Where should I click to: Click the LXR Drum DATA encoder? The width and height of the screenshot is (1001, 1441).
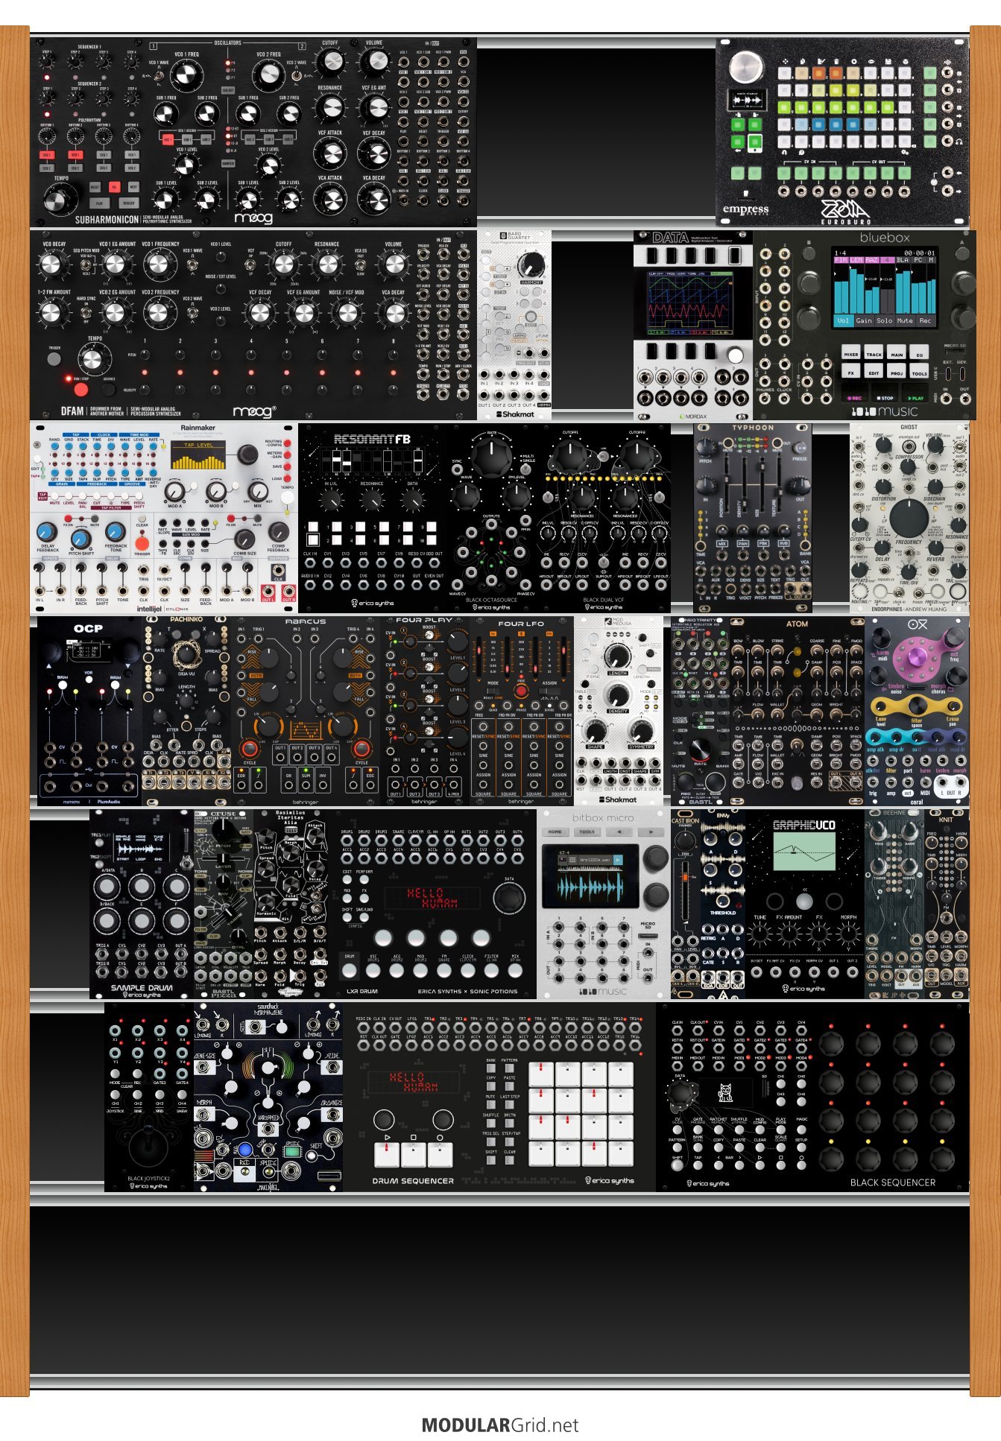[x=508, y=899]
